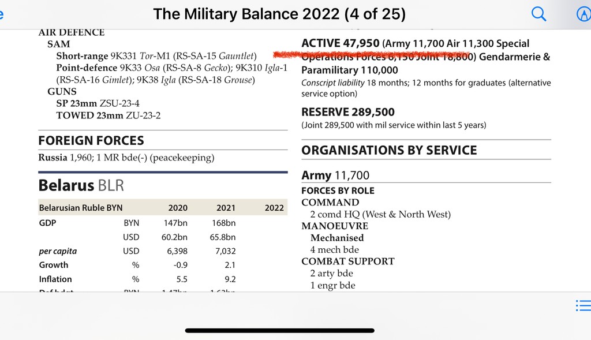Tap the Army 11,700 heading
Image resolution: width=591 pixels, height=340 pixels.
(x=335, y=175)
